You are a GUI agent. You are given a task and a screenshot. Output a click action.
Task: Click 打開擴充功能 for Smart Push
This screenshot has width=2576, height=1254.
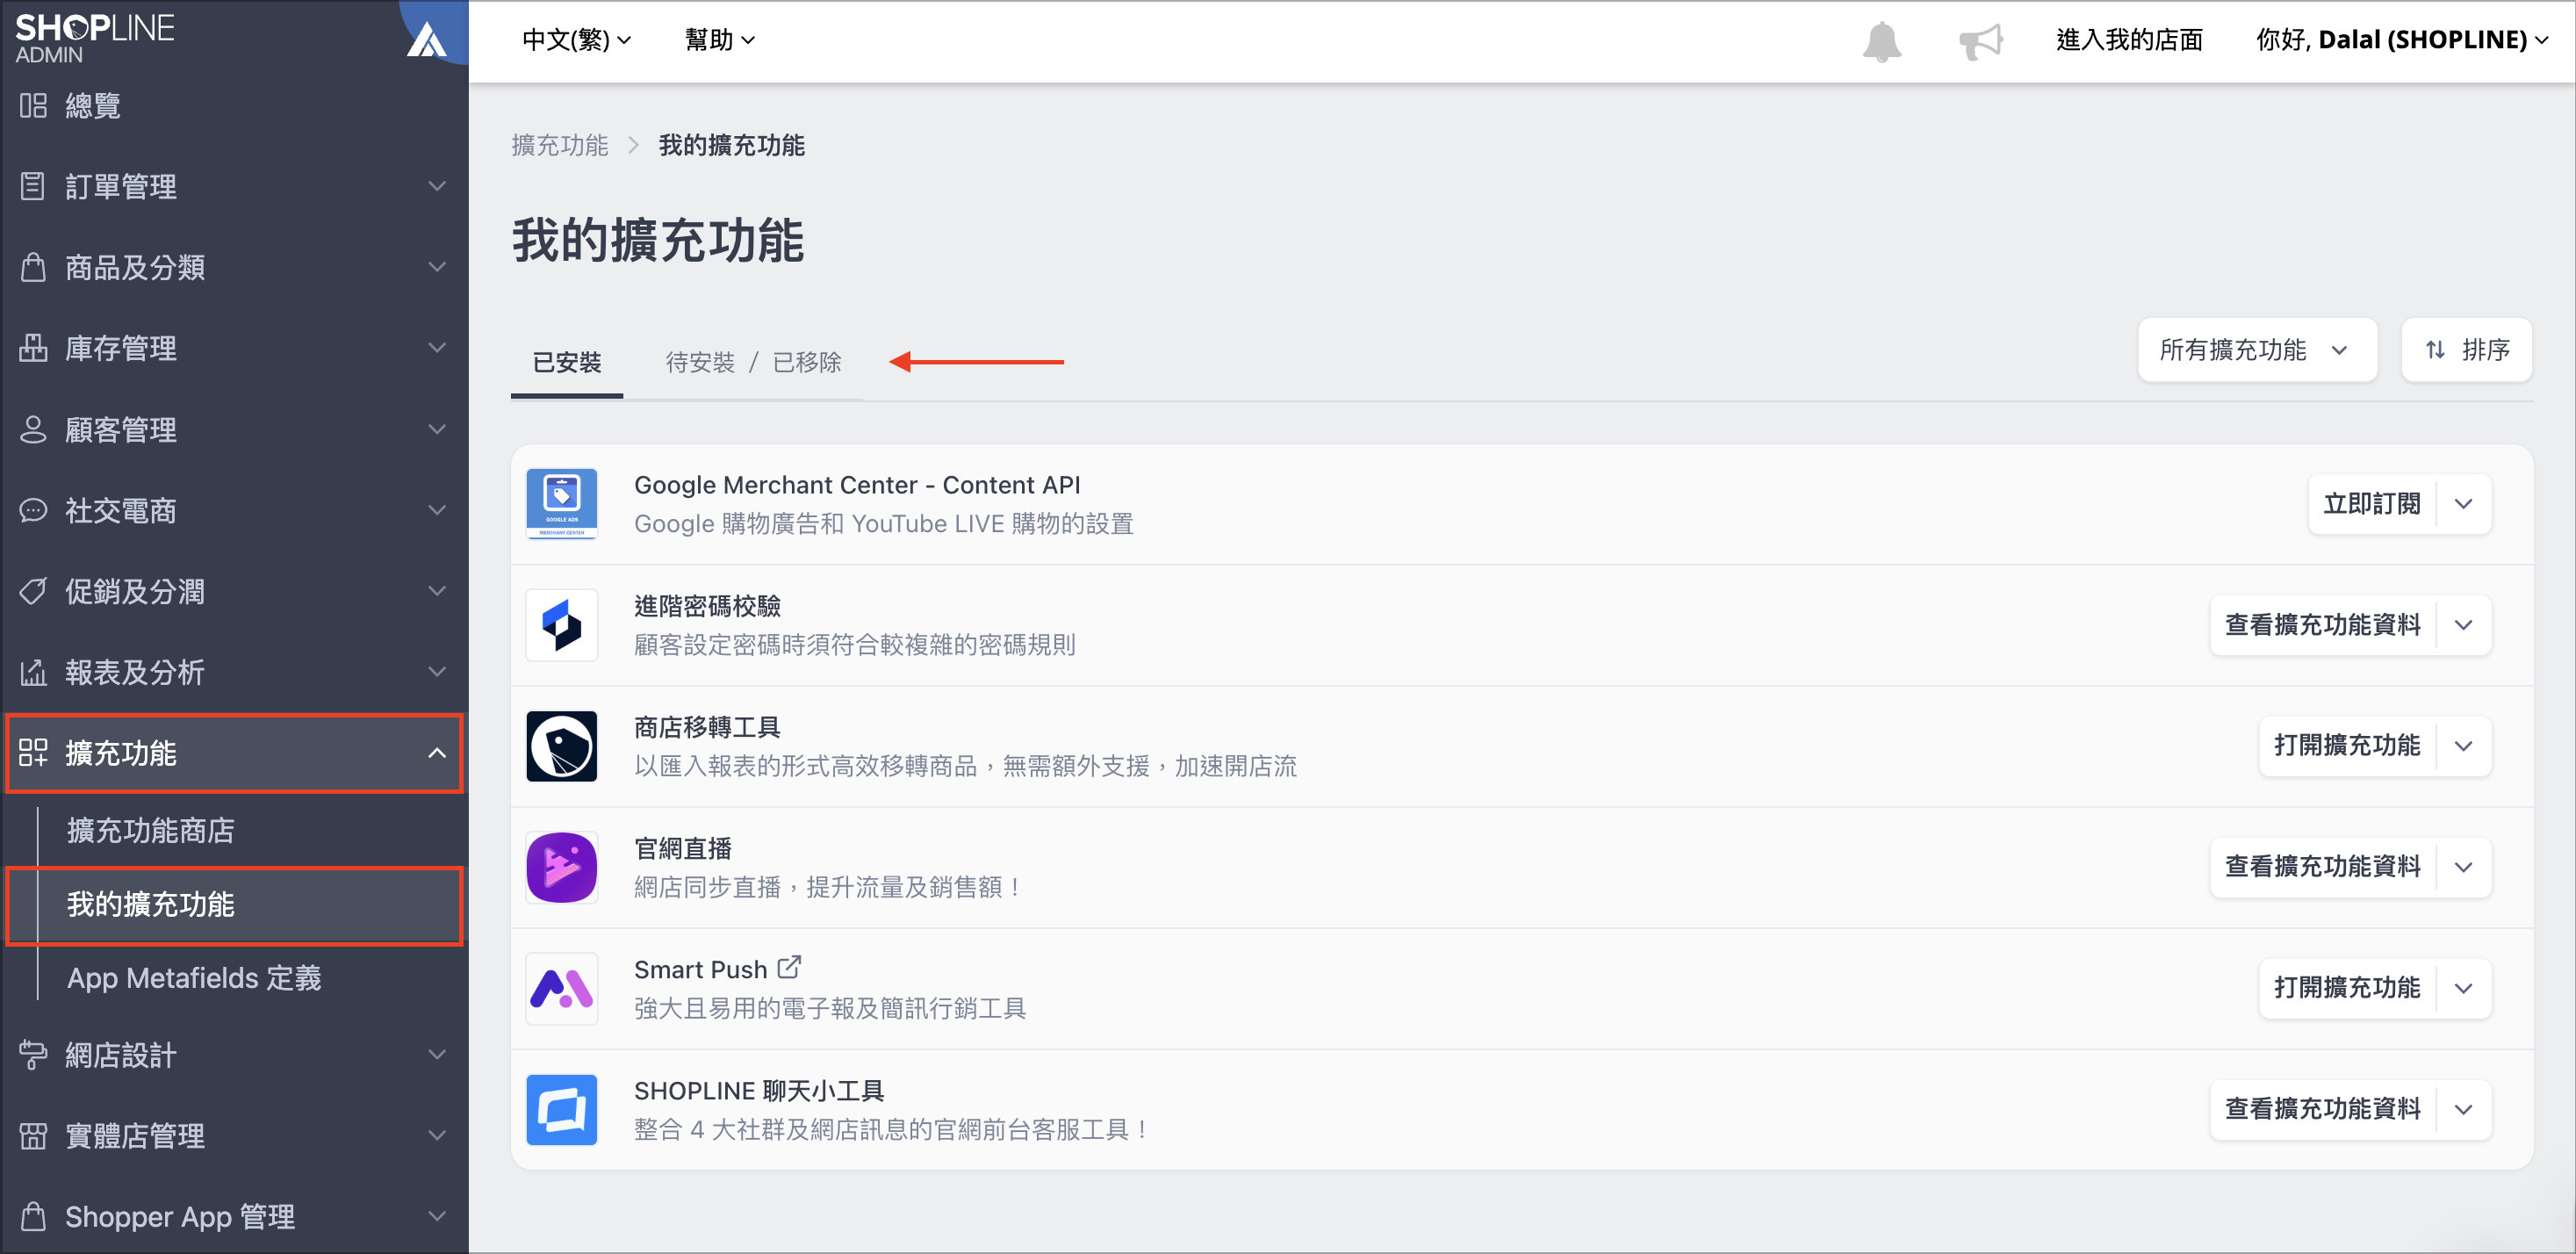coord(2347,988)
